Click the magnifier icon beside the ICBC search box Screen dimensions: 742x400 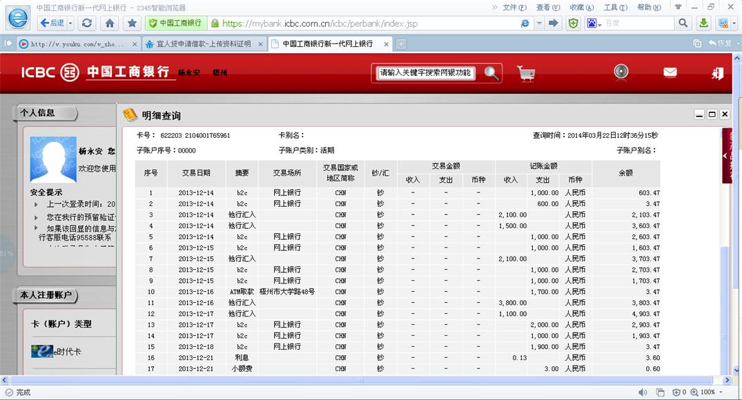tap(491, 73)
